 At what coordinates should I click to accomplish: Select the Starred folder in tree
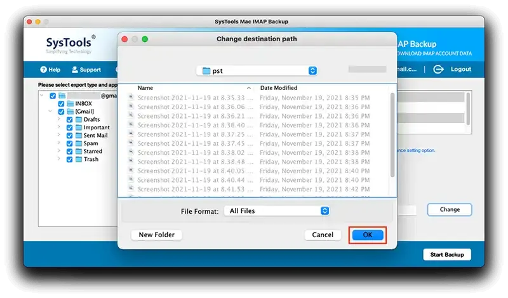pos(93,152)
